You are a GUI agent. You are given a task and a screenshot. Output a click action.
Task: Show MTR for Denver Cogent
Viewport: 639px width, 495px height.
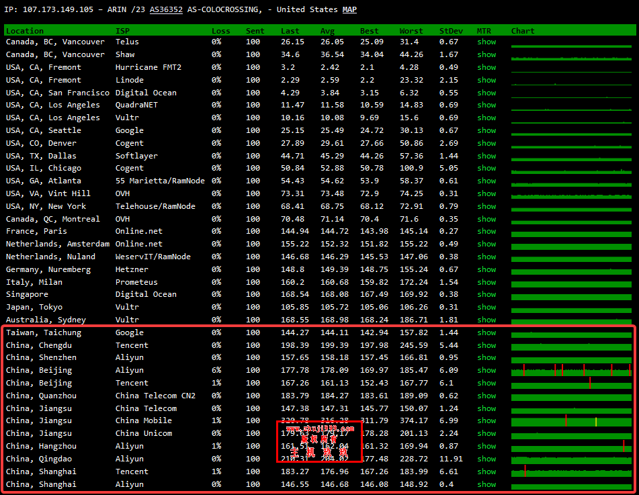point(486,144)
